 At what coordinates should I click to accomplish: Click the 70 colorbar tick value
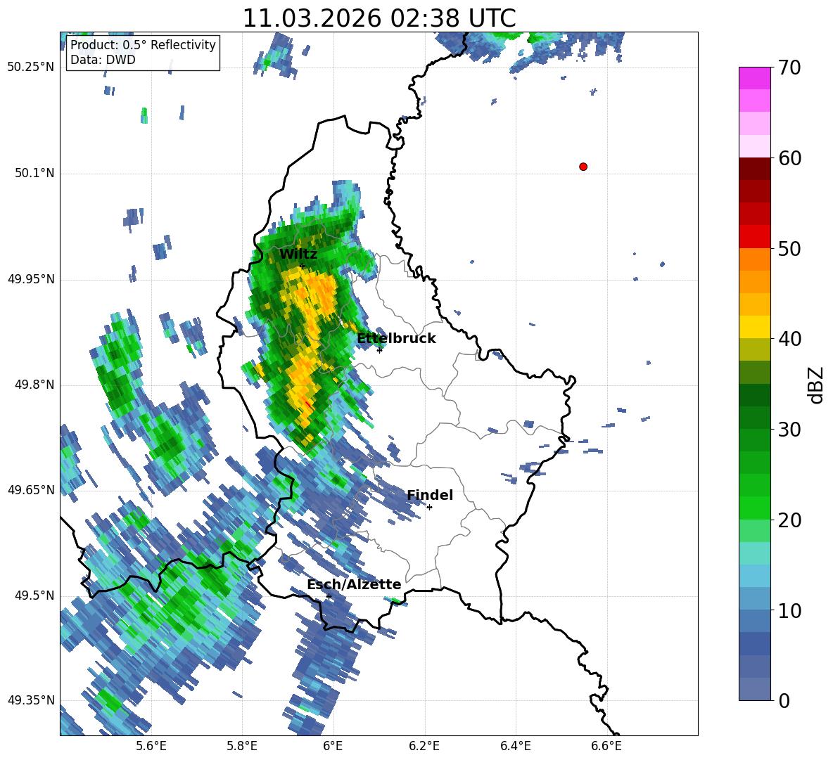[789, 68]
